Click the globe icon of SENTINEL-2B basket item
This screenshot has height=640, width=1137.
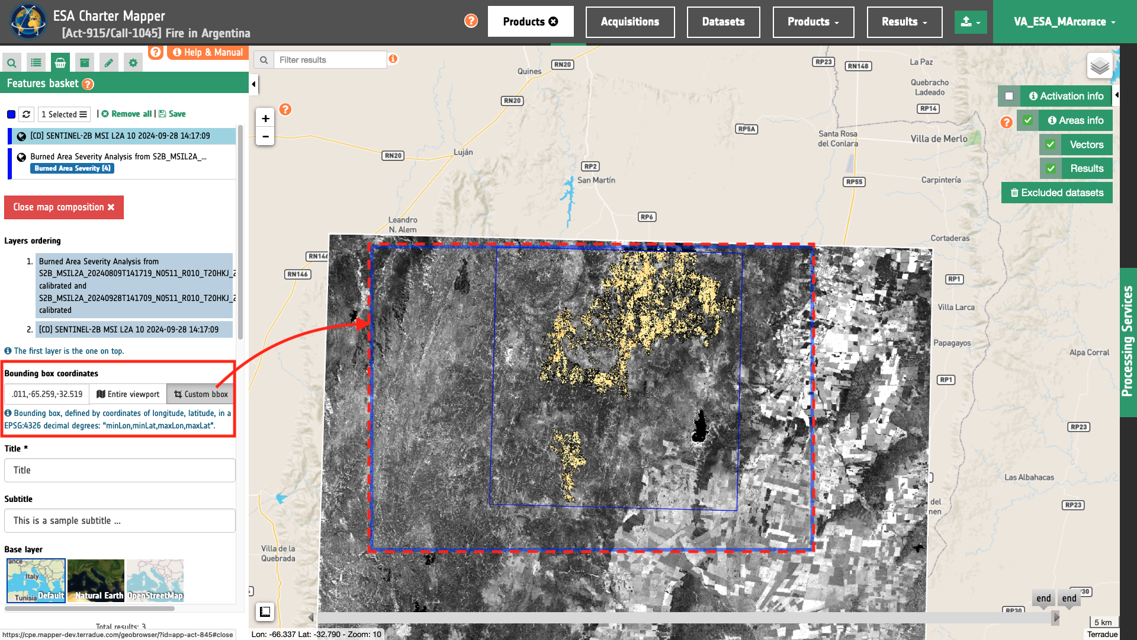(x=21, y=136)
